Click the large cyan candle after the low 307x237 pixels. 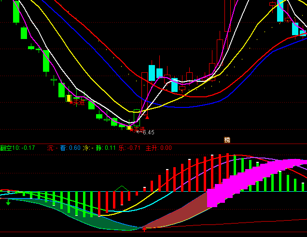152,73
